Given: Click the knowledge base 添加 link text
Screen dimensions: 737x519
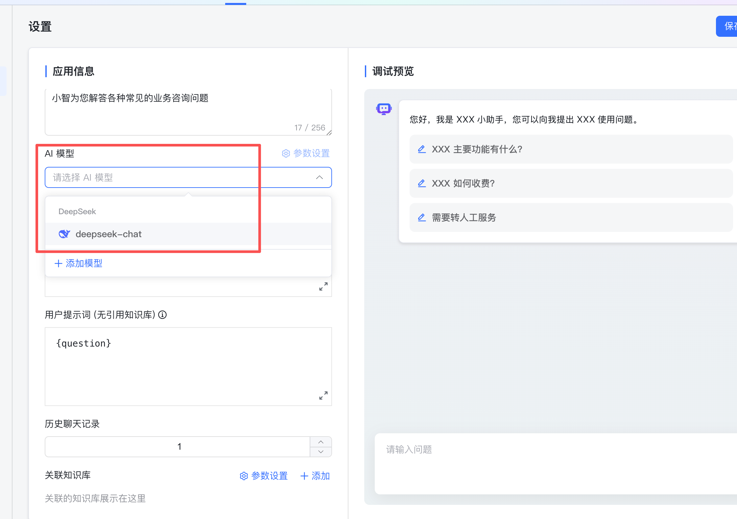Looking at the screenshot, I should [x=321, y=476].
